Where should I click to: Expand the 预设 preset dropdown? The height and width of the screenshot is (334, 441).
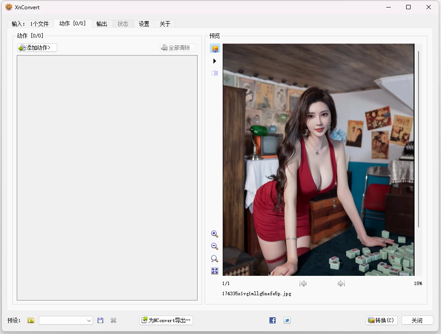(x=89, y=321)
